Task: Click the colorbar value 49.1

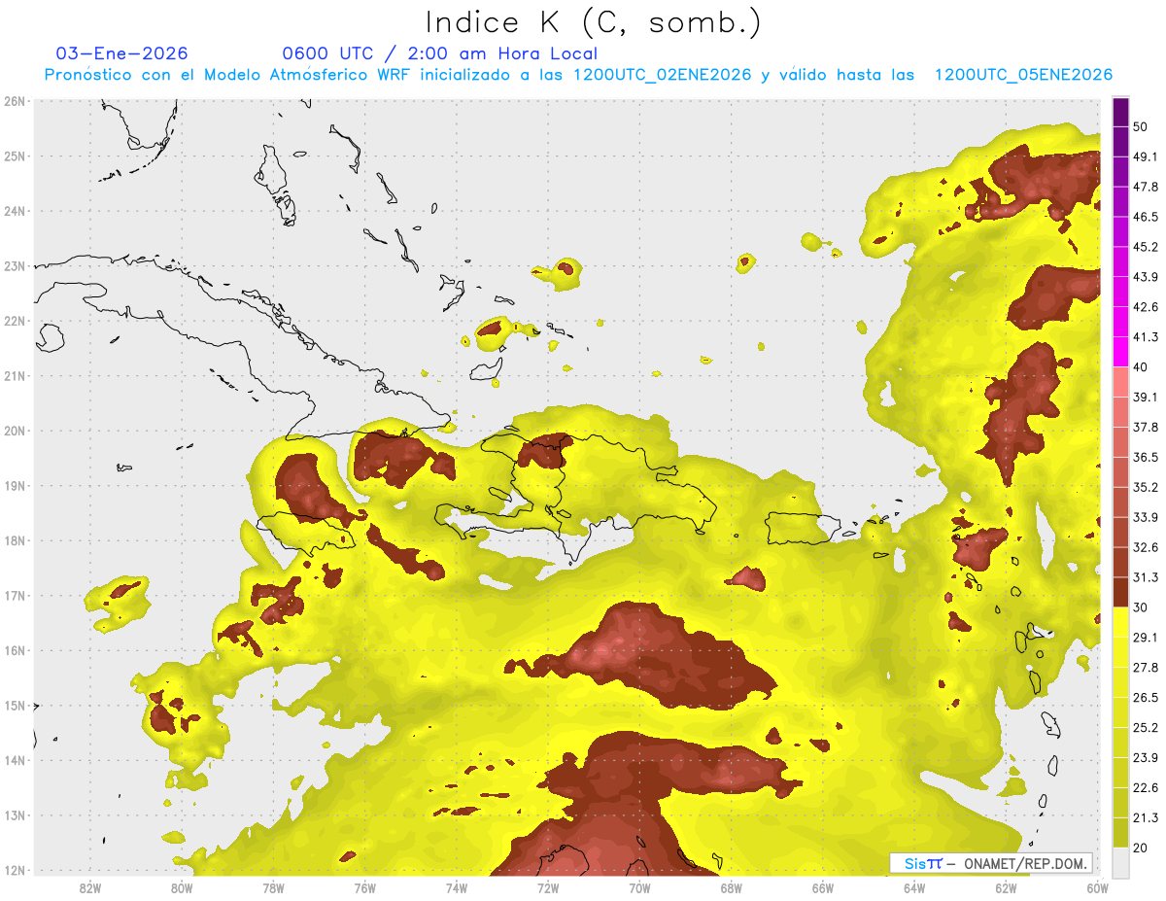Action: click(1145, 156)
